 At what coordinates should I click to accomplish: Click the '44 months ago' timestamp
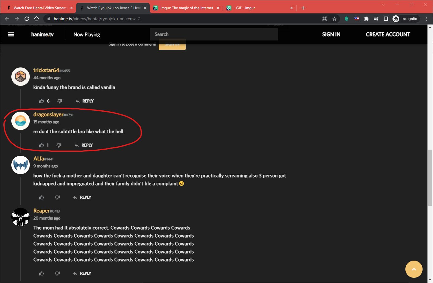(x=47, y=78)
